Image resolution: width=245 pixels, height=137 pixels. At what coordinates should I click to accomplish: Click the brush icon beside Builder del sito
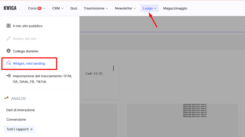(x=8, y=38)
